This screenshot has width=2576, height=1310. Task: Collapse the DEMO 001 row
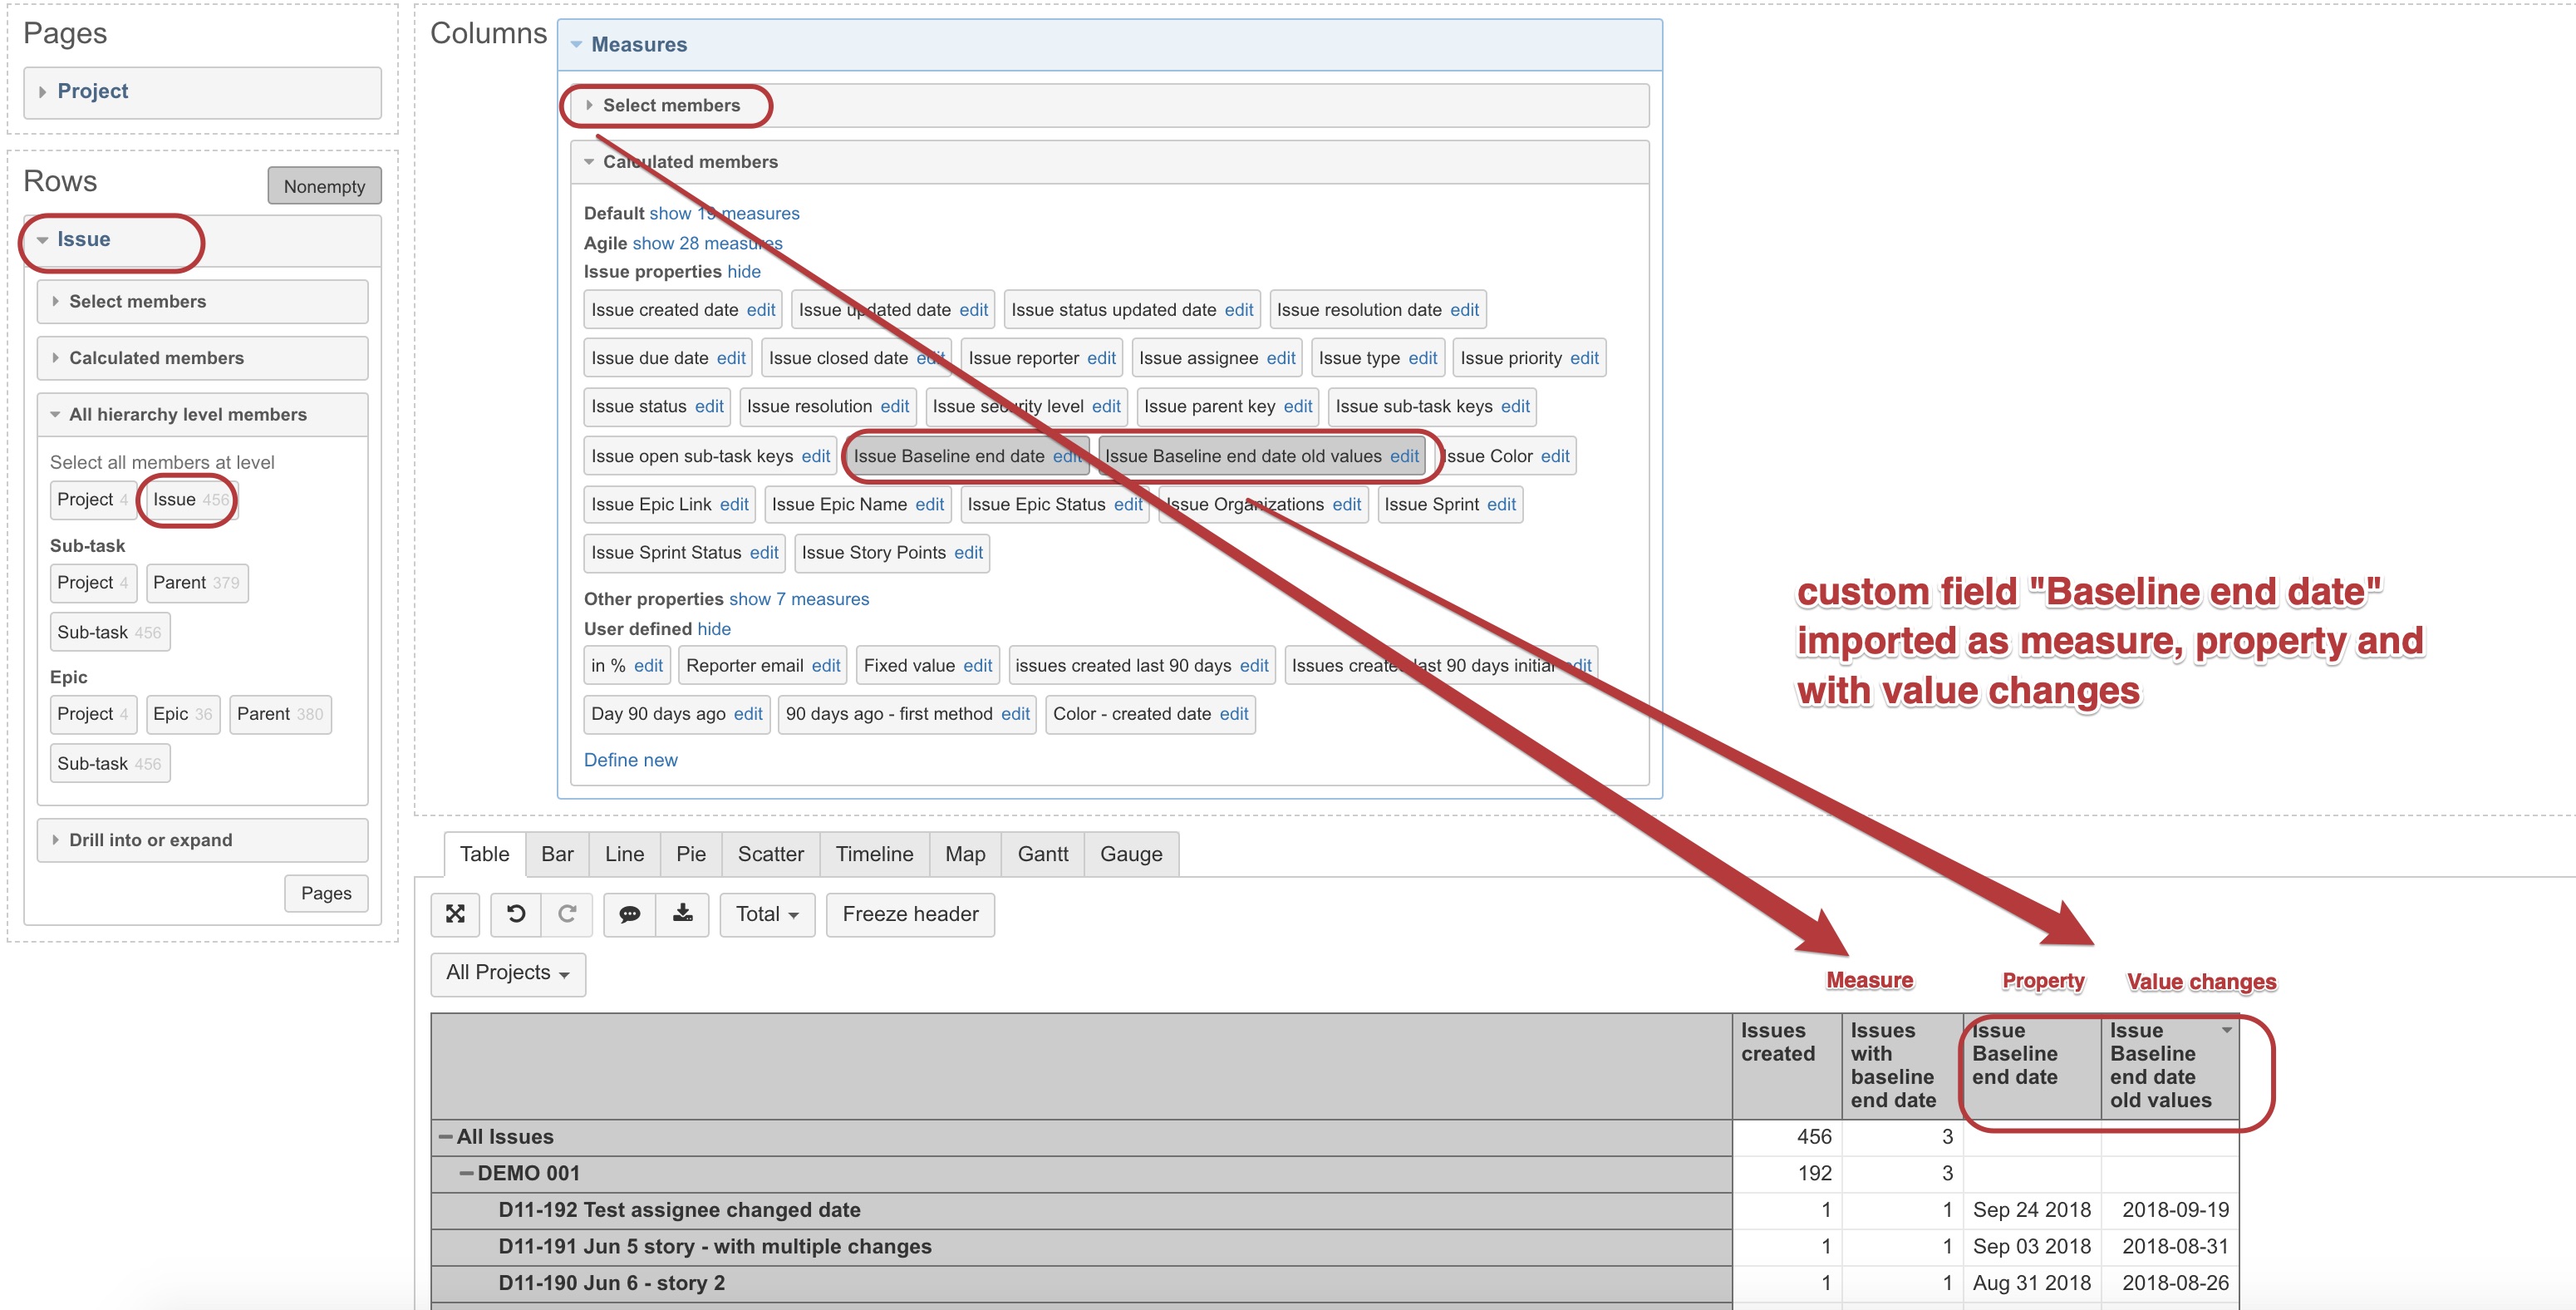tap(466, 1173)
